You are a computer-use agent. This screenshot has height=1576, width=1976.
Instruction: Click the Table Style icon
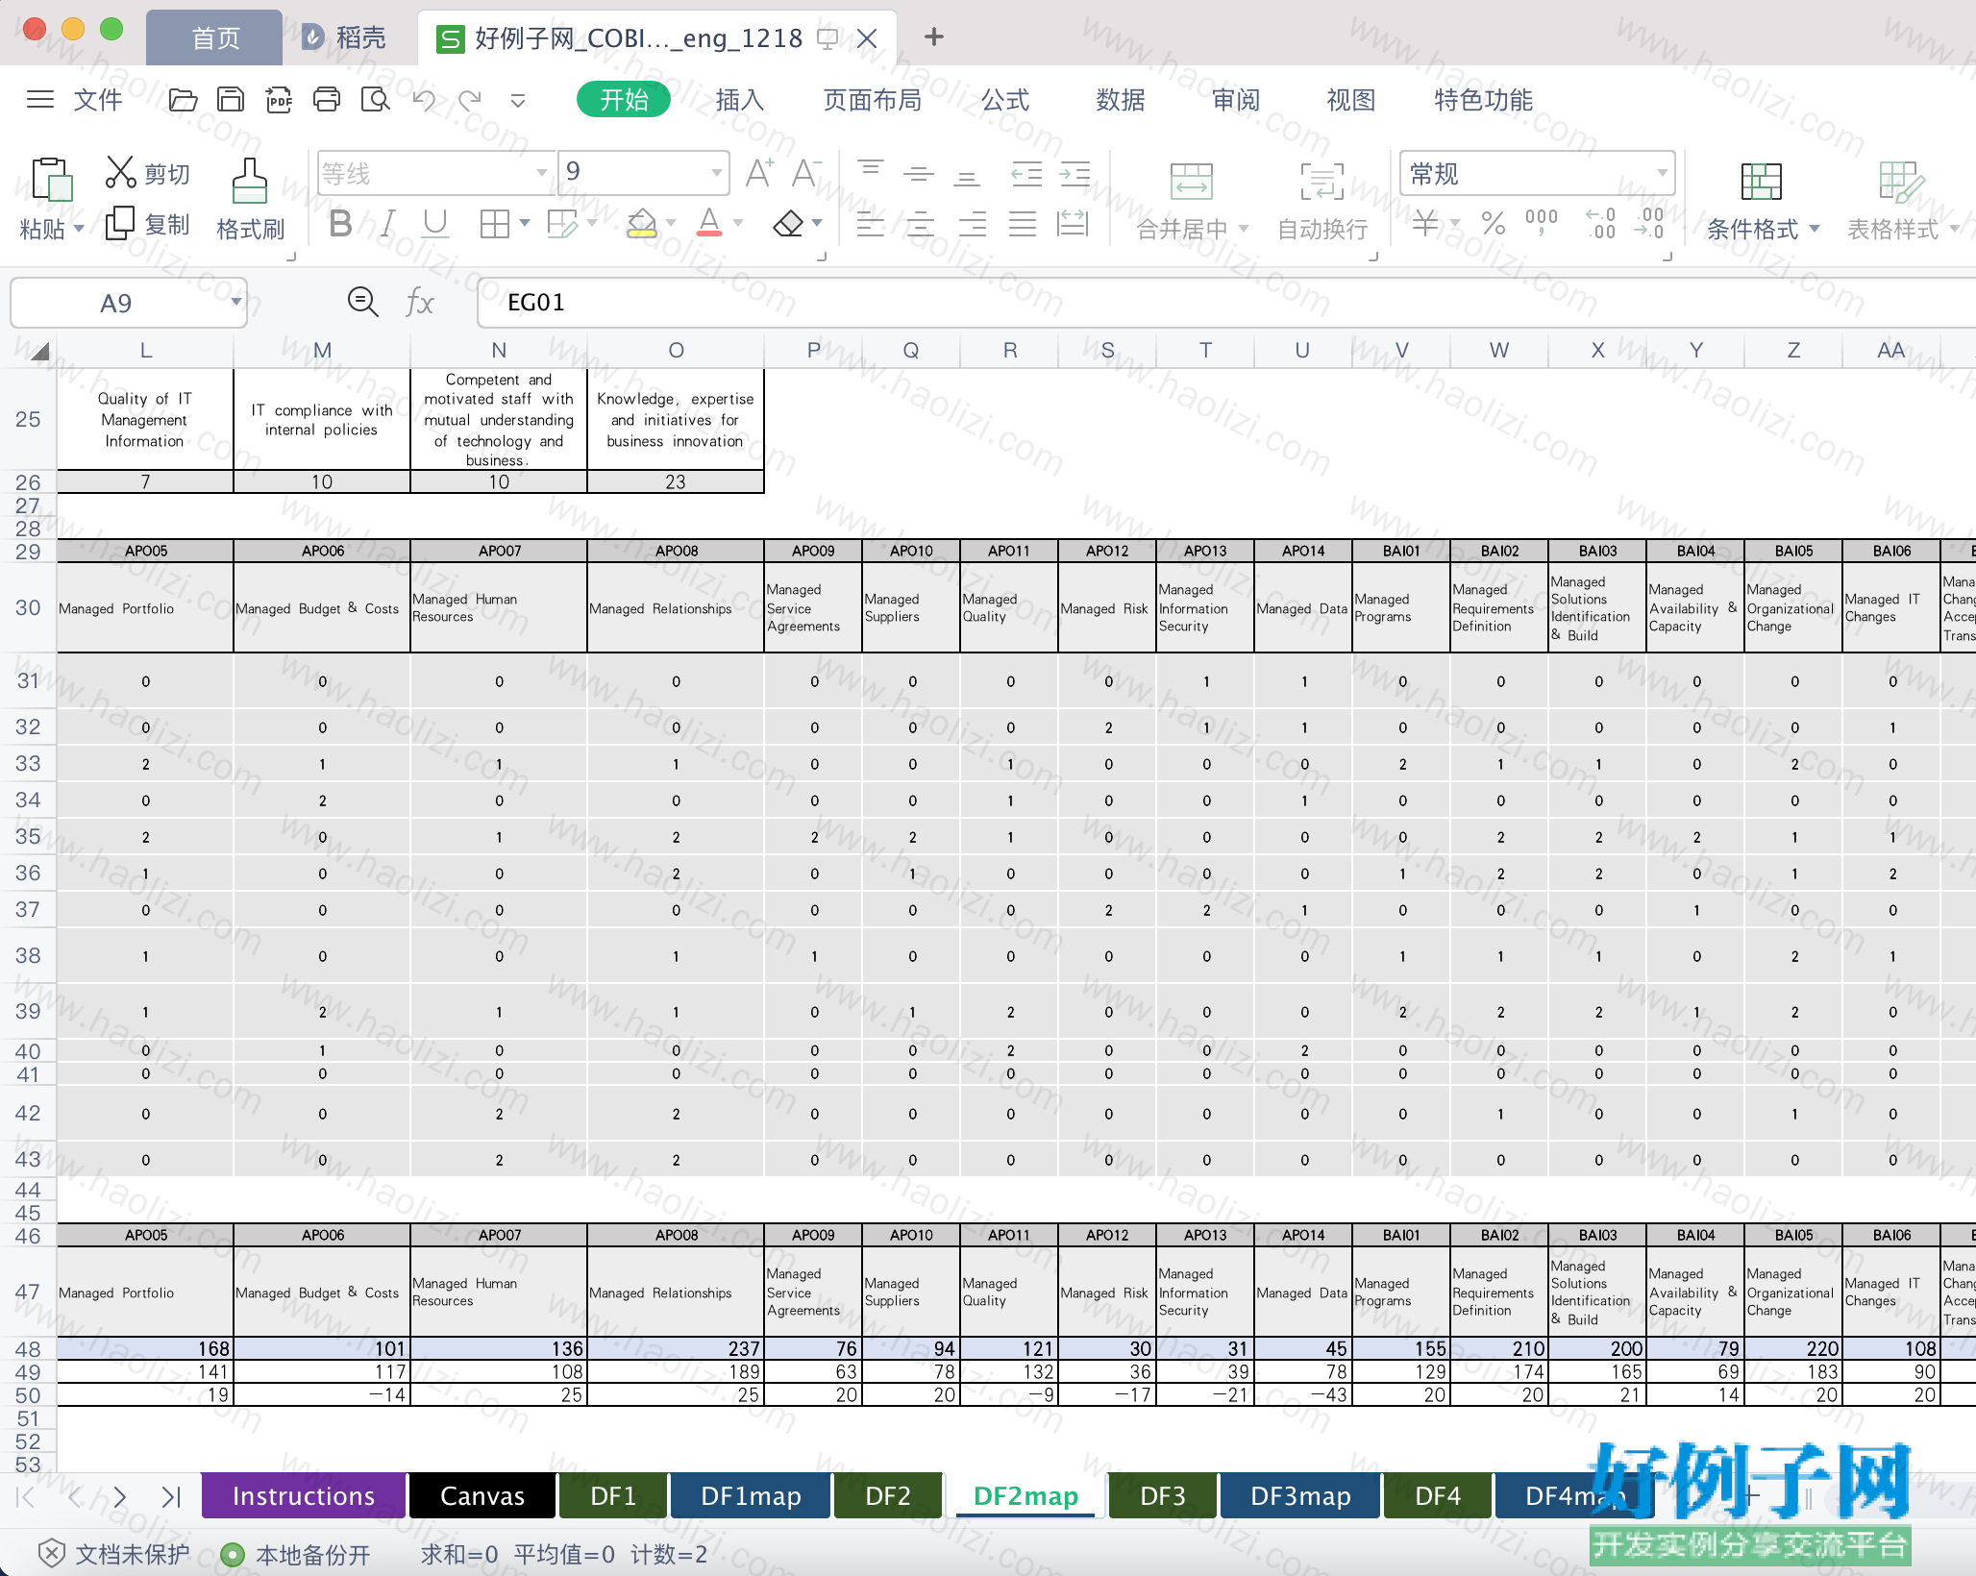(1901, 181)
